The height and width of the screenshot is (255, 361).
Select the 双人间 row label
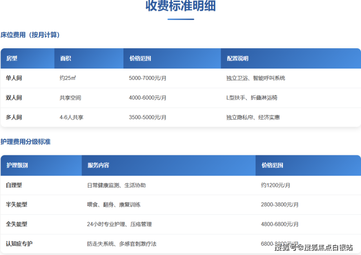coord(14,98)
